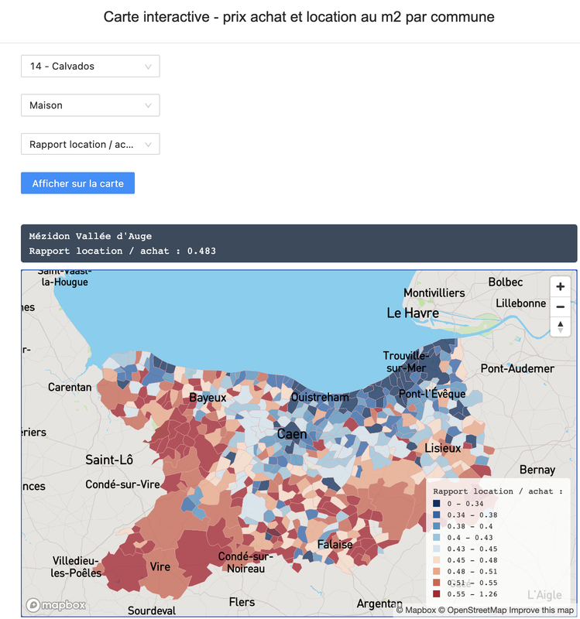This screenshot has height=619, width=580.
Task: Click the legend title Rapport location / achat
Action: click(498, 491)
